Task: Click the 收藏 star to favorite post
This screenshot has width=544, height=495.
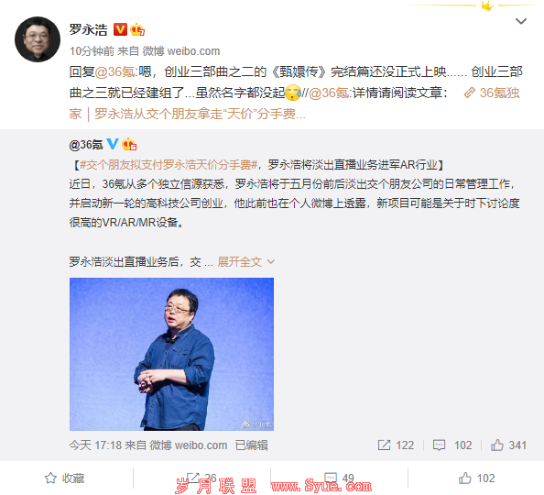Action: coord(64,478)
